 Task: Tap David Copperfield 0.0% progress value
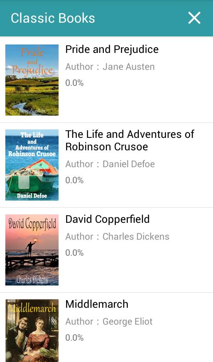click(75, 253)
